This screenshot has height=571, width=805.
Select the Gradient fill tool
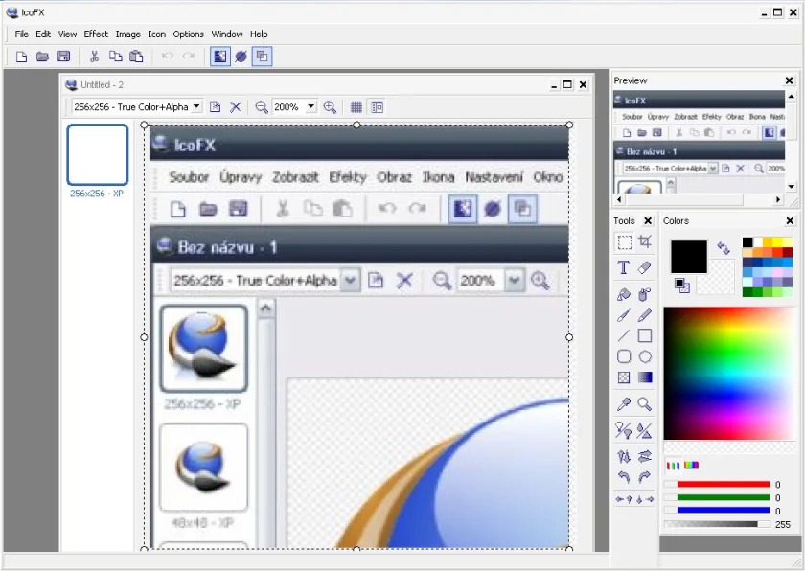click(x=645, y=377)
